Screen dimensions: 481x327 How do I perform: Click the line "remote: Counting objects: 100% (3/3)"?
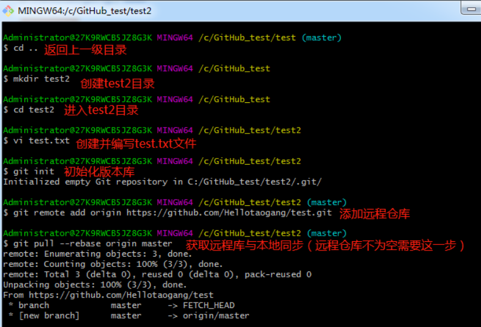point(113,264)
